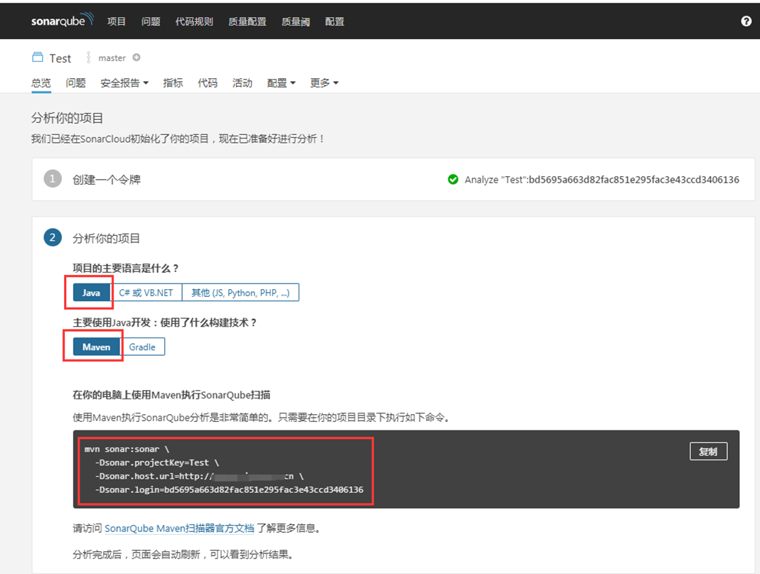Viewport: 760px width, 574px height.
Task: Click the plus icon next to master
Action: click(x=137, y=58)
